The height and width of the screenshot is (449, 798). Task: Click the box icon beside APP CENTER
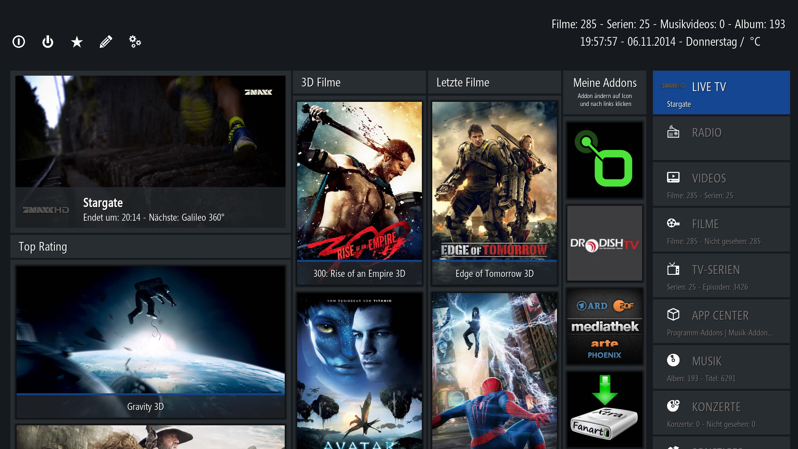pyautogui.click(x=673, y=314)
